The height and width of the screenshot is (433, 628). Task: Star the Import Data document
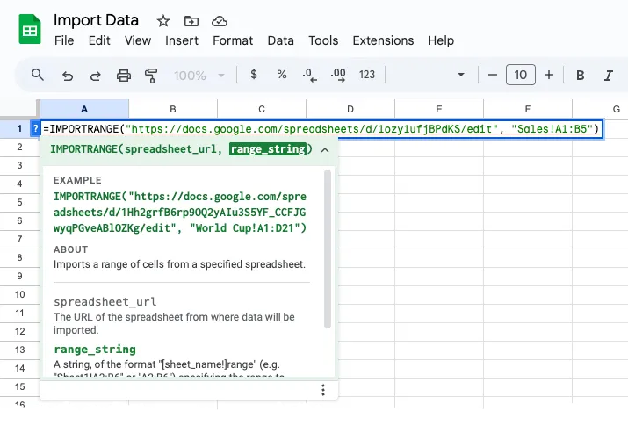(163, 21)
